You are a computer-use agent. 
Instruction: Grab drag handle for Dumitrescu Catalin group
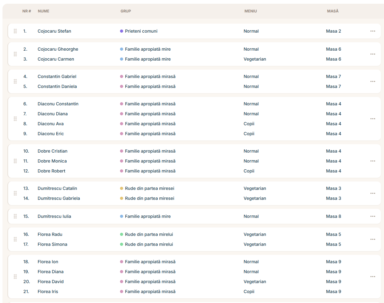(x=15, y=193)
